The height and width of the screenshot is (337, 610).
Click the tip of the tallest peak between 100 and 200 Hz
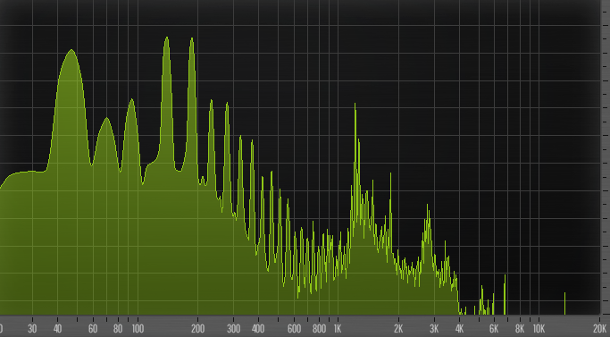pyautogui.click(x=167, y=38)
